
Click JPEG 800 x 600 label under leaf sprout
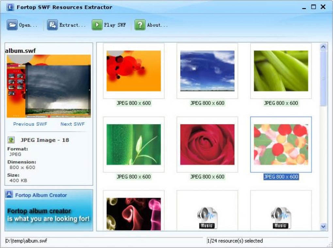pyautogui.click(x=134, y=176)
